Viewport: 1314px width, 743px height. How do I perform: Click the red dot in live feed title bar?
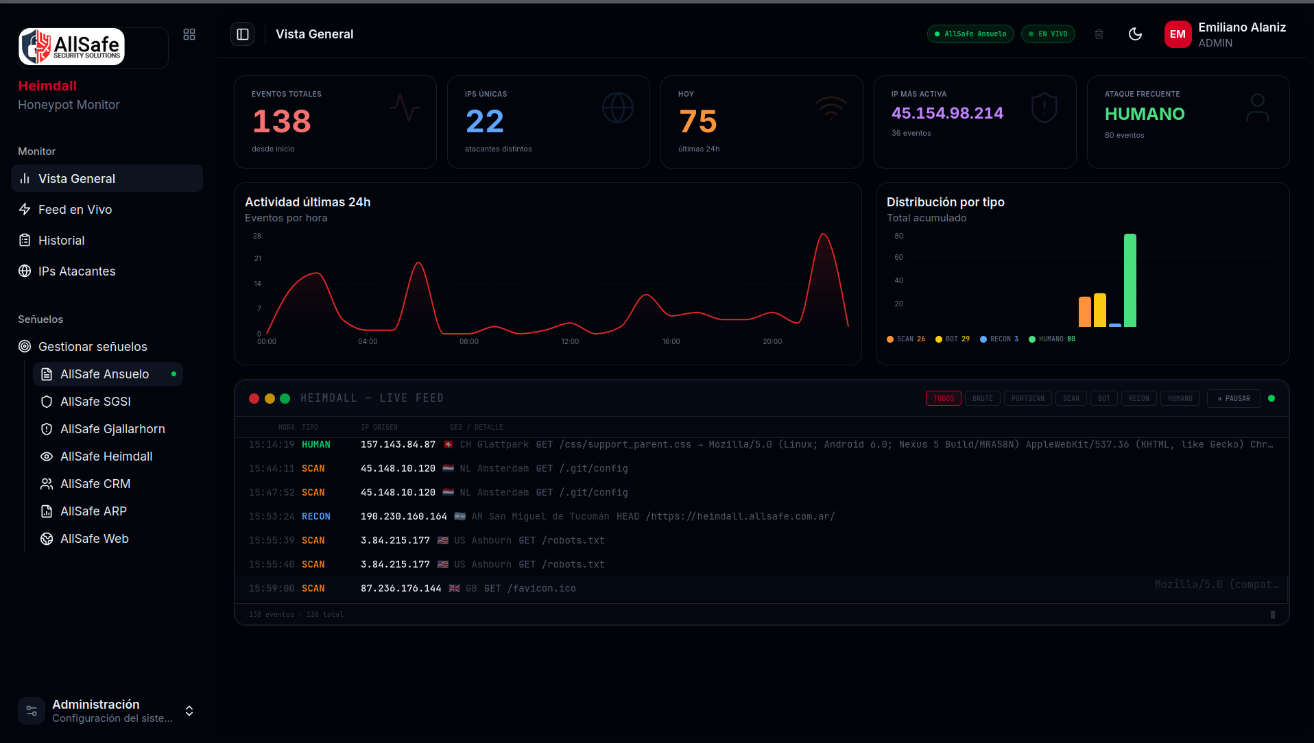pyautogui.click(x=254, y=398)
